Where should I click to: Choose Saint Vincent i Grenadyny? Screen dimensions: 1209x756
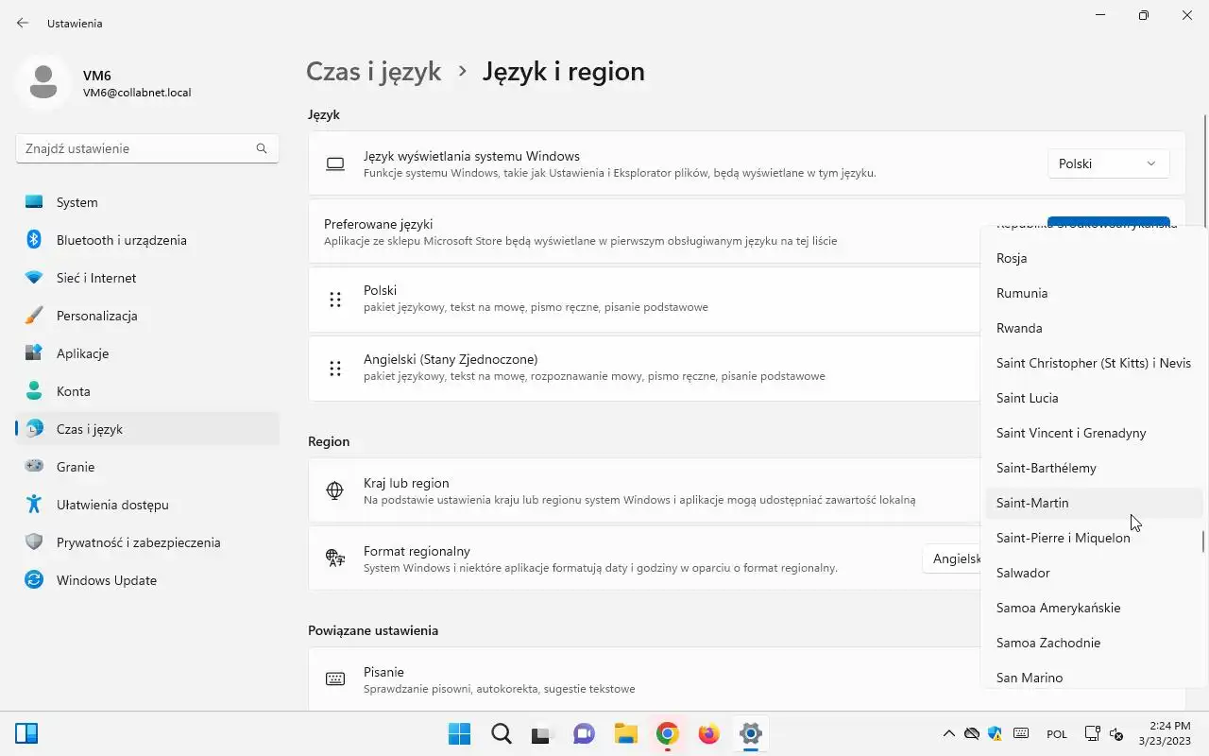[x=1094, y=433]
